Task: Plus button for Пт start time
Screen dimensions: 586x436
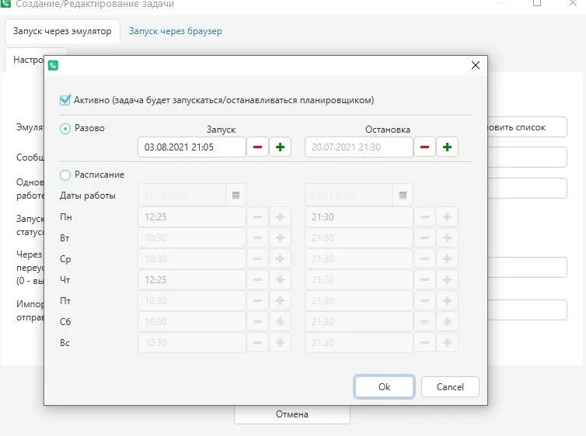Action: pyautogui.click(x=280, y=300)
